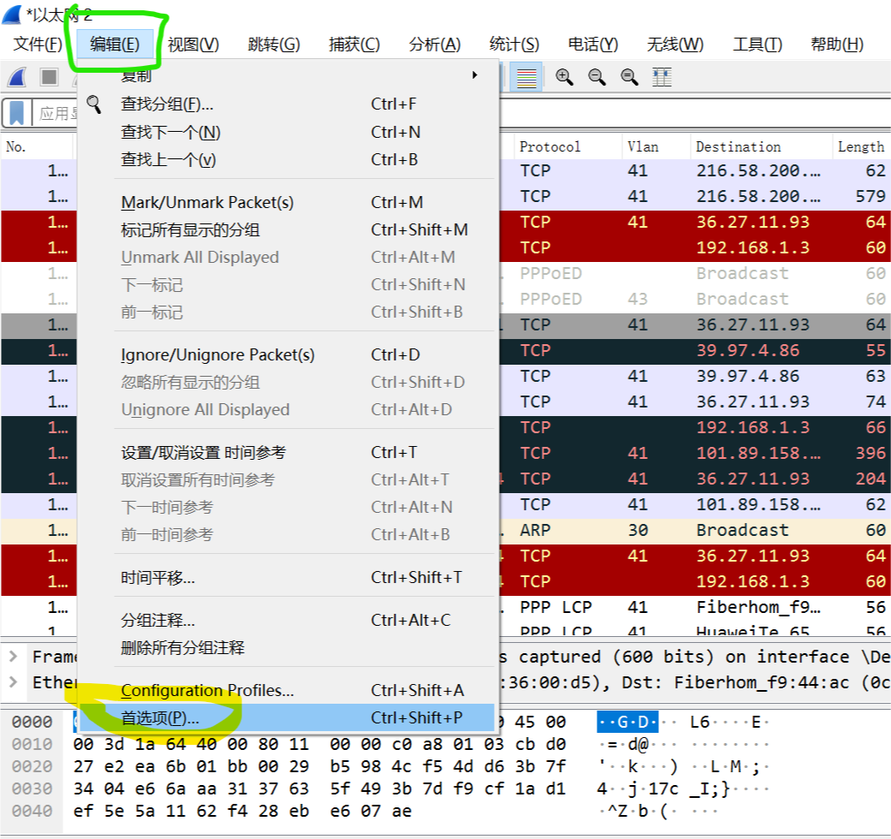Reset packet text to normal size icon
This screenshot has height=839, width=891.
coord(629,77)
